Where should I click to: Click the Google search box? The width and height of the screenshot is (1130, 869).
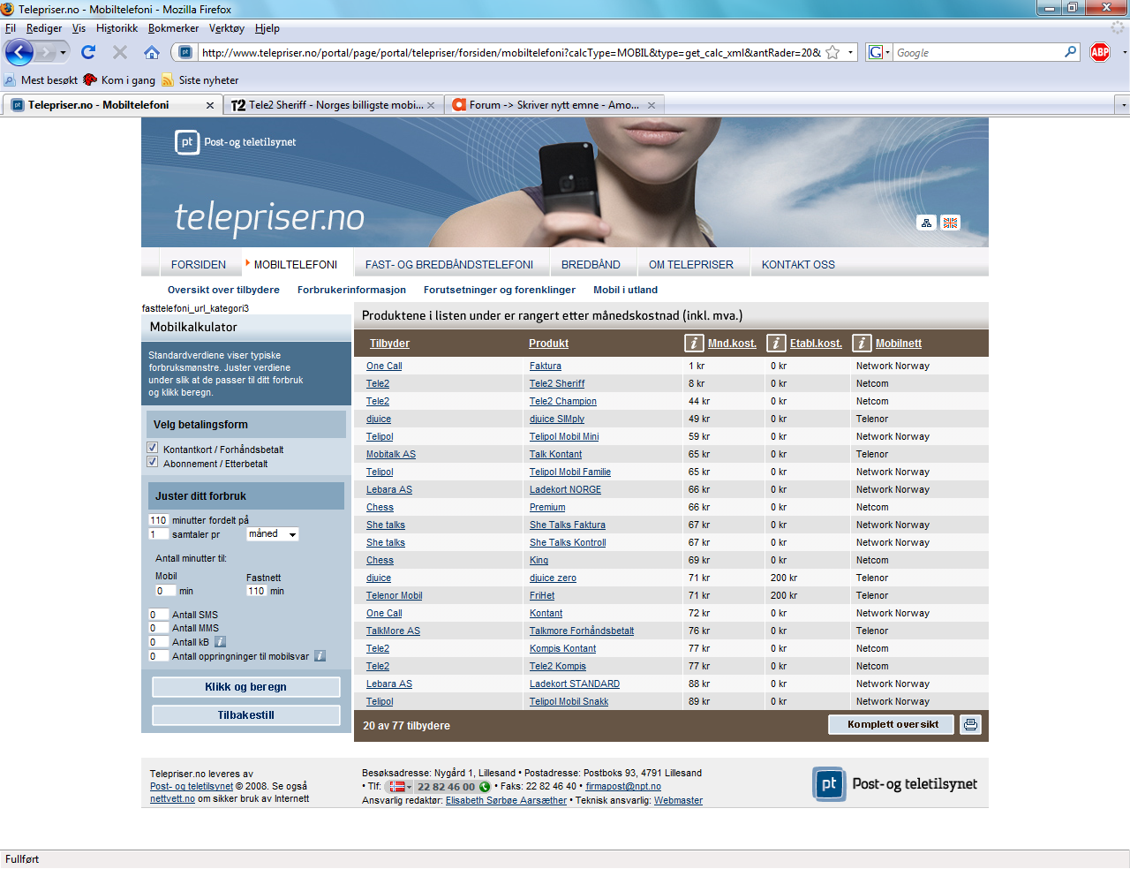(x=978, y=52)
